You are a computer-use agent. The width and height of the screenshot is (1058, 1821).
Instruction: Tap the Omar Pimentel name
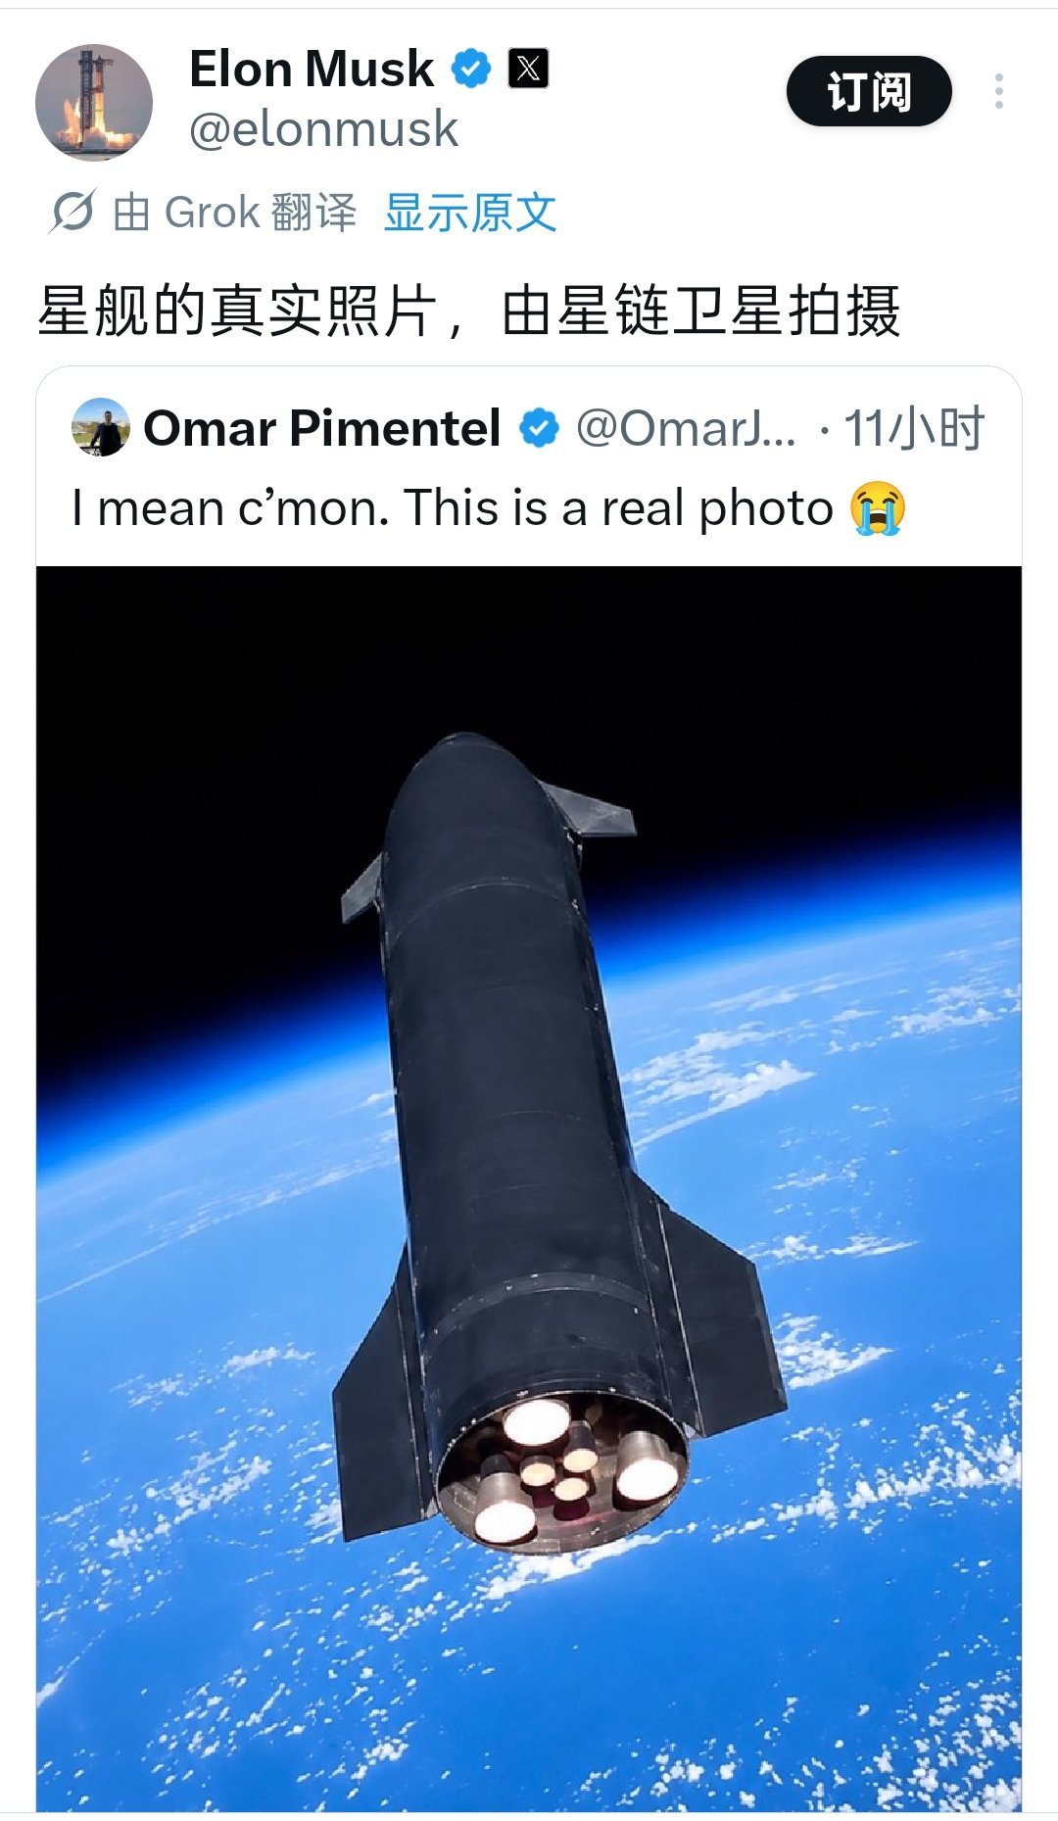tap(322, 428)
